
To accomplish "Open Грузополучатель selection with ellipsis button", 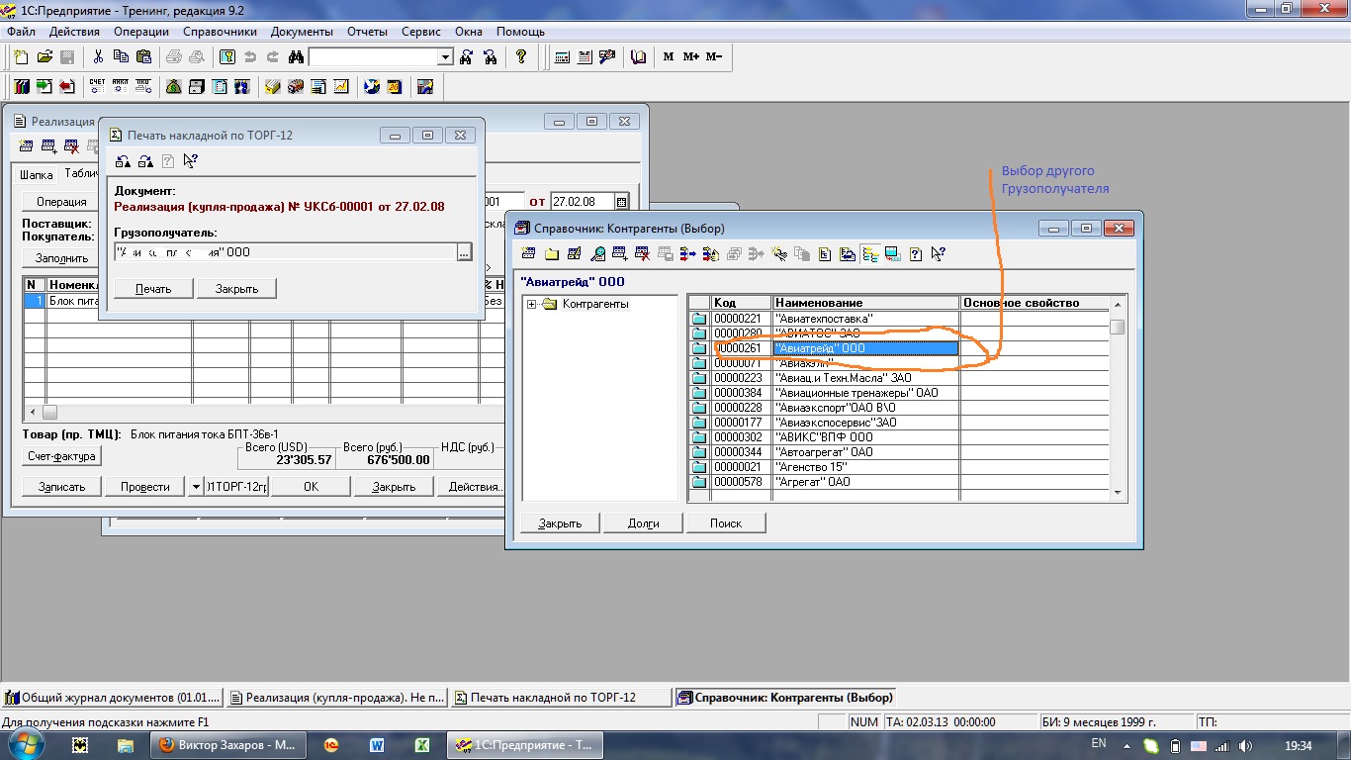I will tap(464, 252).
